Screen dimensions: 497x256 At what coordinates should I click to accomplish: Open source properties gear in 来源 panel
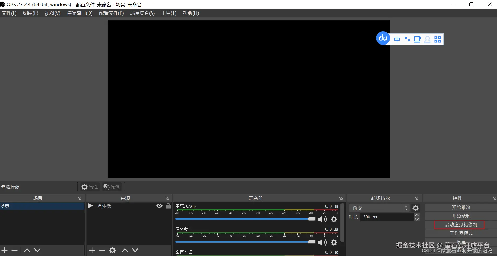pos(112,251)
